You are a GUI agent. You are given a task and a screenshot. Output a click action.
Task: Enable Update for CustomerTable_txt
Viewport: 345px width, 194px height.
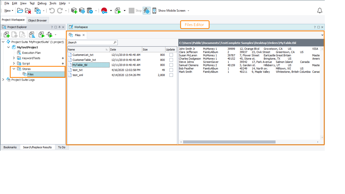point(171,60)
